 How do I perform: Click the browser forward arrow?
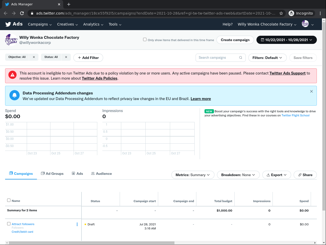point(14,13)
